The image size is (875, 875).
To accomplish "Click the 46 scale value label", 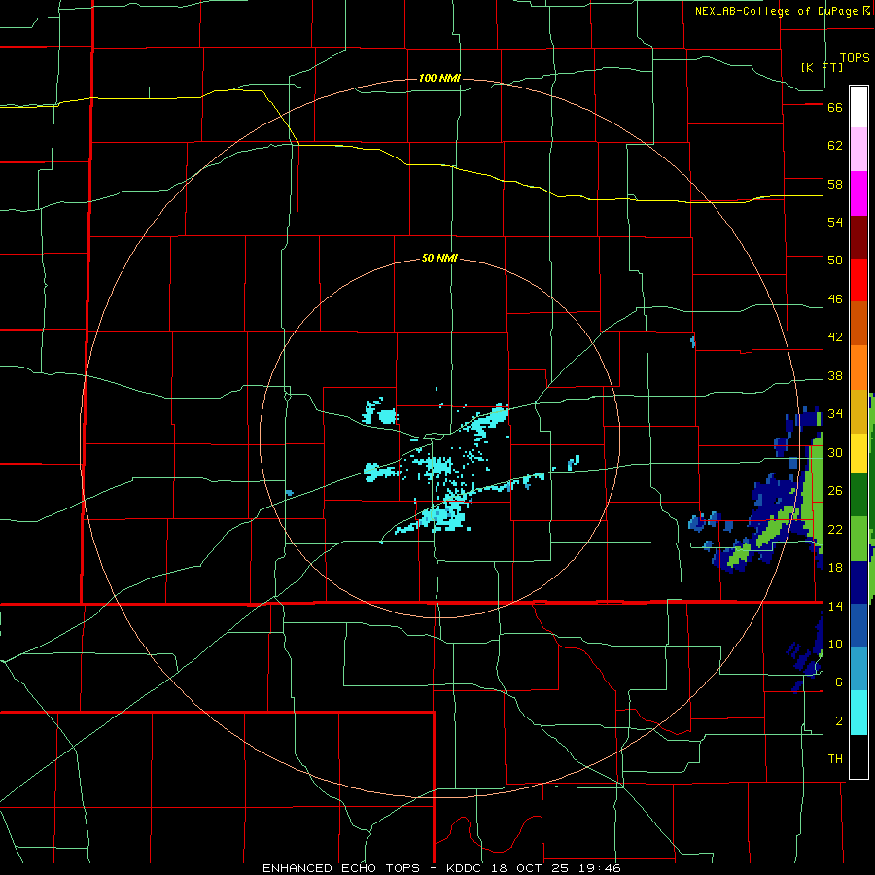I will point(835,299).
